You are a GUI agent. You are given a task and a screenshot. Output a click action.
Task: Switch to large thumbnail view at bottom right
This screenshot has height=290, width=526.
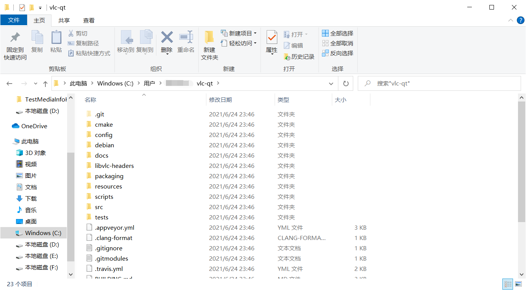pos(518,284)
